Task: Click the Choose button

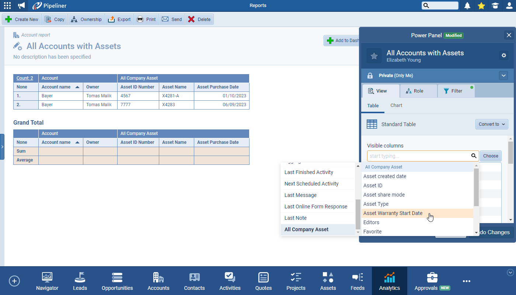Action: (491, 156)
